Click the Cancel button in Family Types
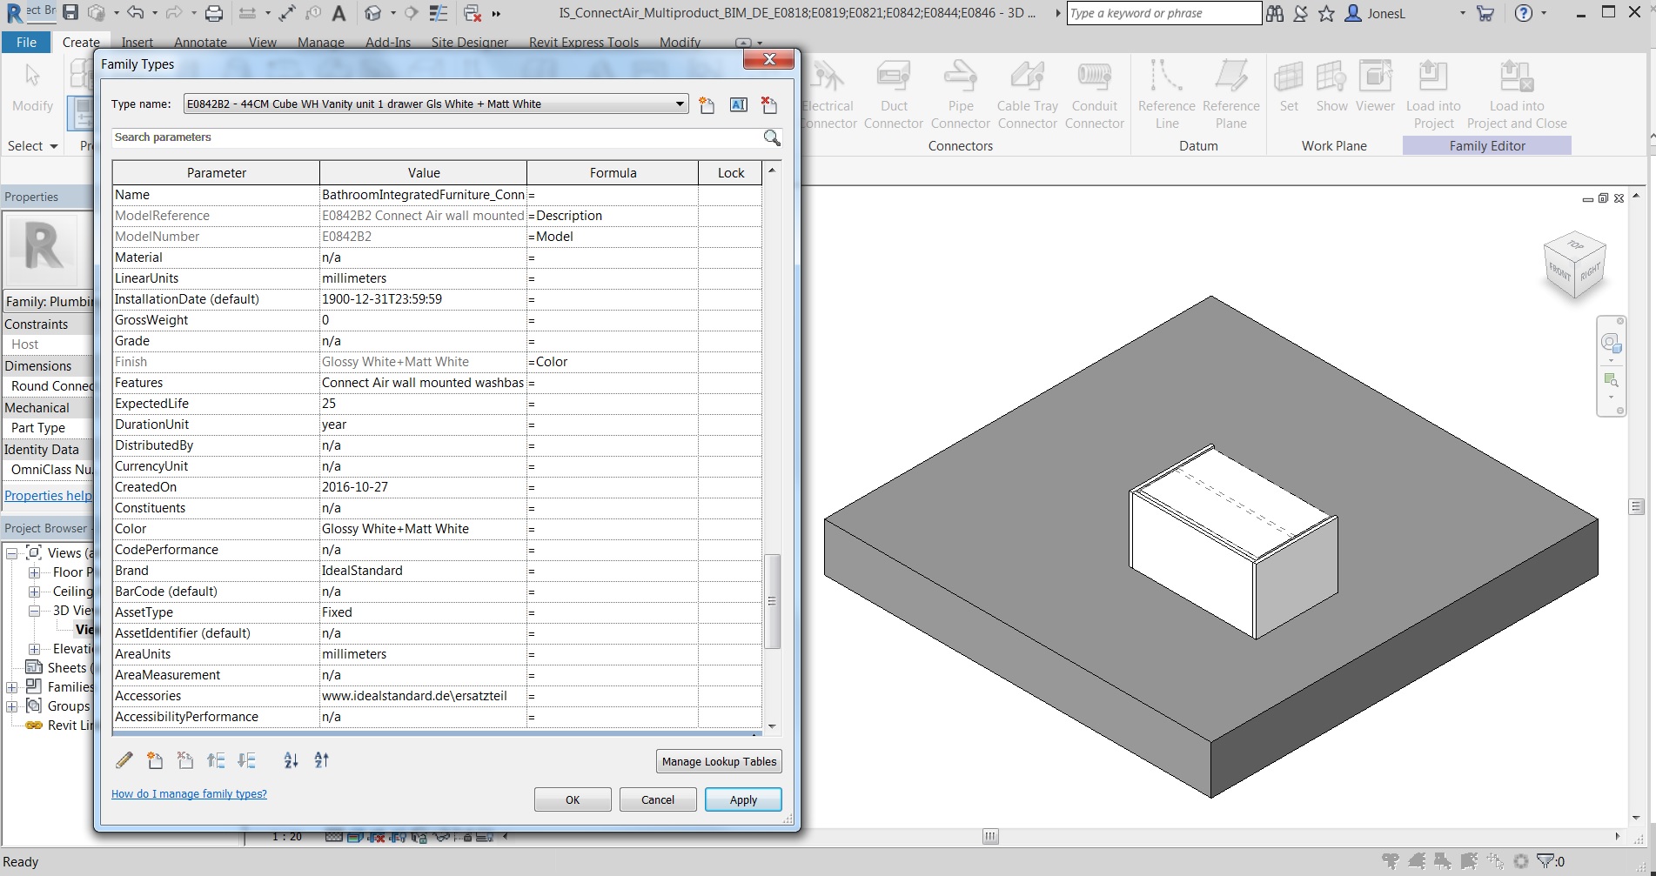 [658, 799]
